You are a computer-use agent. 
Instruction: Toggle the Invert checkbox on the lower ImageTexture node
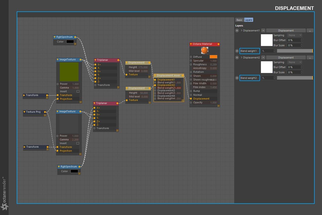78,143
